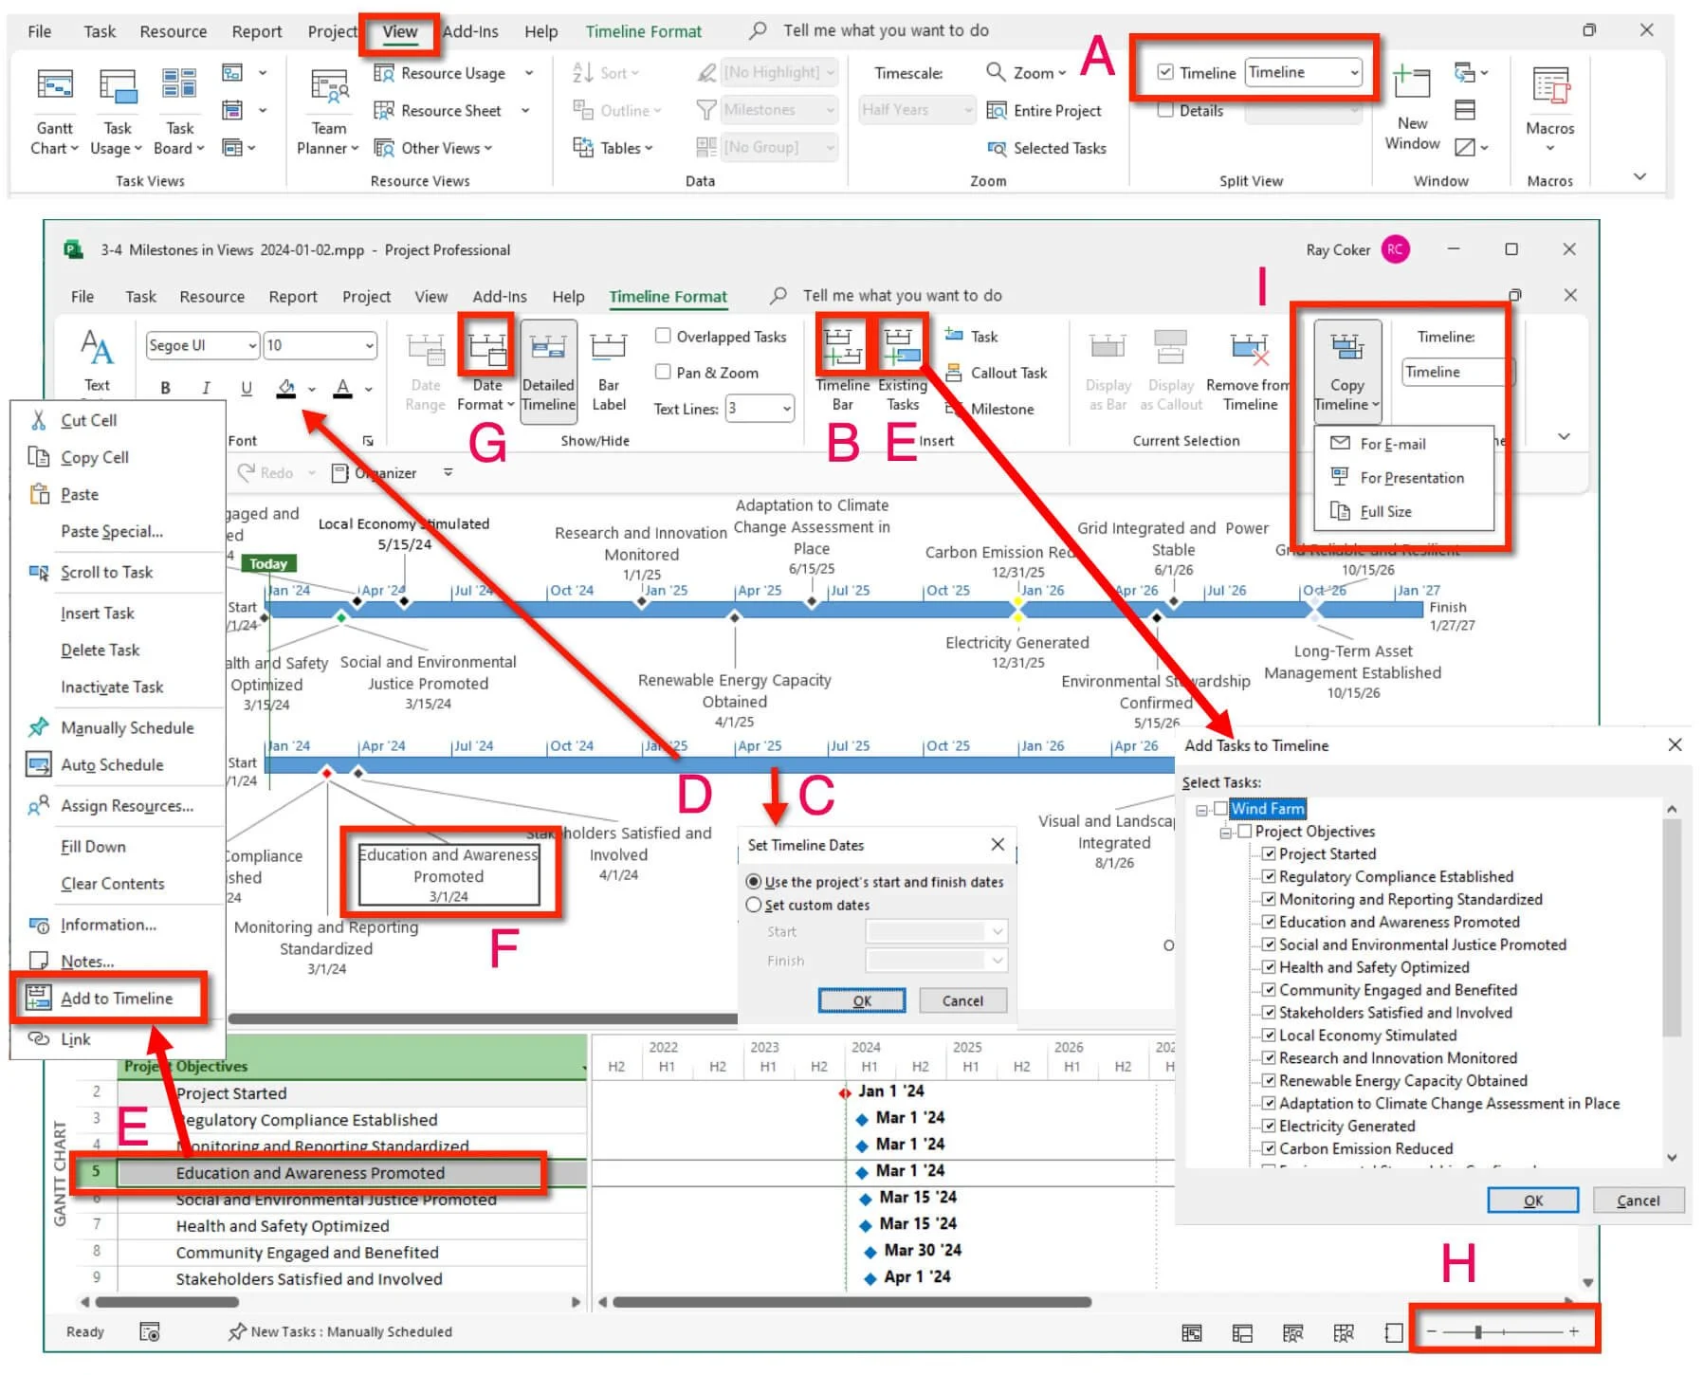
Task: Apply italic formatting
Action: pos(206,387)
